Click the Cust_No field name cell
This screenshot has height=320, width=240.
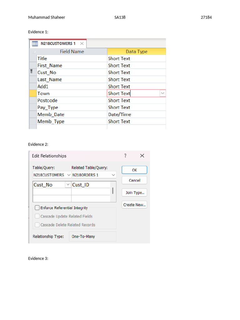[x=72, y=72]
